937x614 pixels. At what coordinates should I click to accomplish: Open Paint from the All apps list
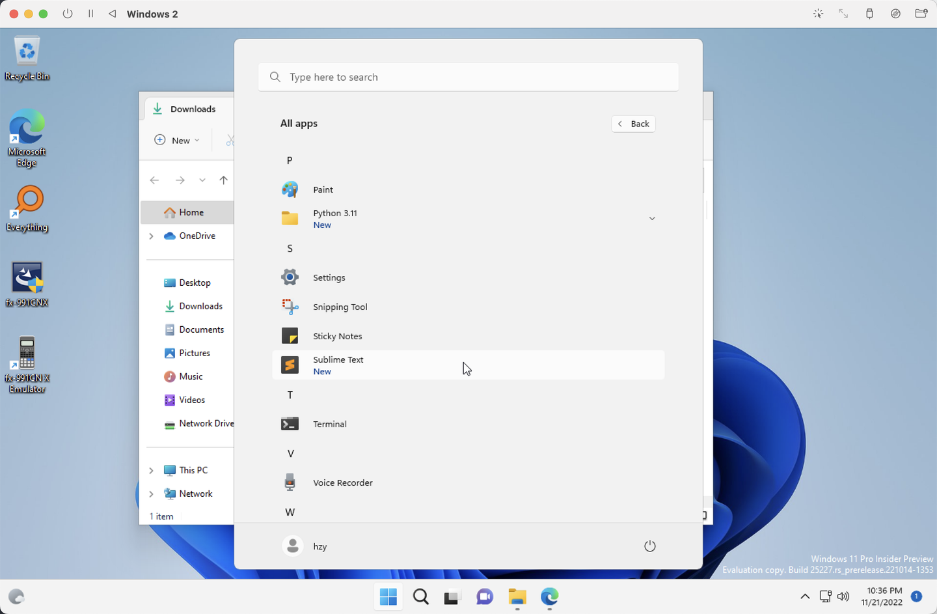coord(323,189)
